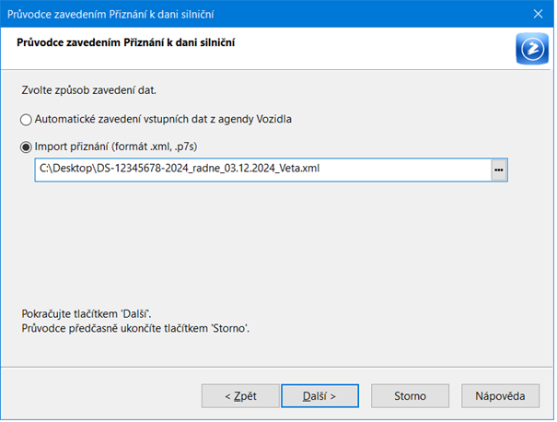This screenshot has height=422, width=557.
Task: Click the C:\Desktop portion of the file path
Action: pyautogui.click(x=65, y=169)
